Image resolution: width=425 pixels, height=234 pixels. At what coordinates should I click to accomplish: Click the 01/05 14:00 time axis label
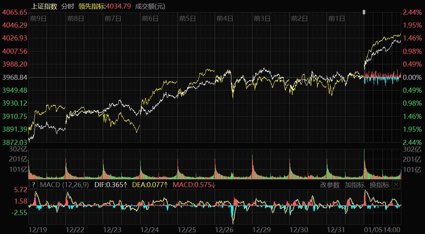click(x=383, y=229)
